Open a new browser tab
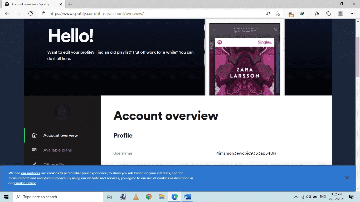The height and width of the screenshot is (202, 360). (70, 4)
